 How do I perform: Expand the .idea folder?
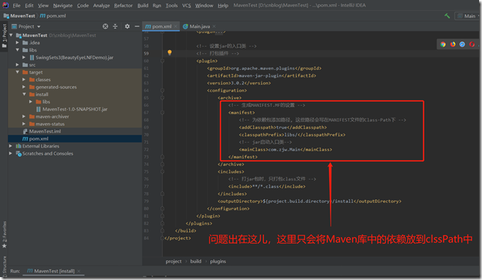(17, 43)
